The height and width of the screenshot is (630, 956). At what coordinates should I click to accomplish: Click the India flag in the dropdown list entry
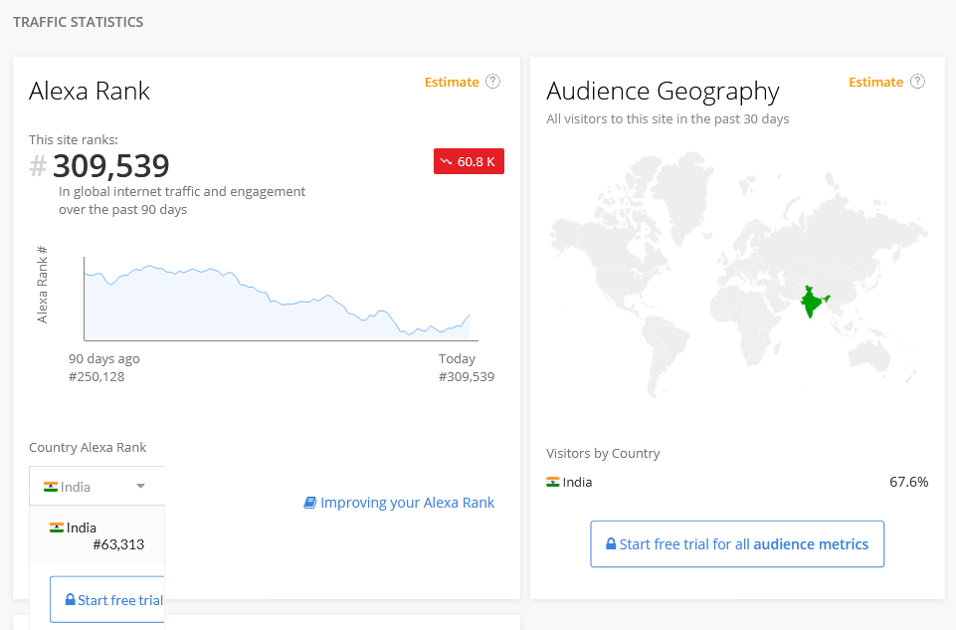click(x=57, y=527)
